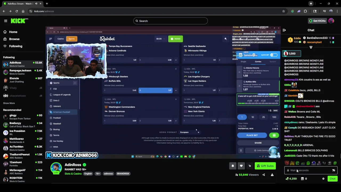Click the BenDaDonnn333 leaderboard entry
Image resolution: width=341 pixels, height=192 pixels.
click(319, 38)
